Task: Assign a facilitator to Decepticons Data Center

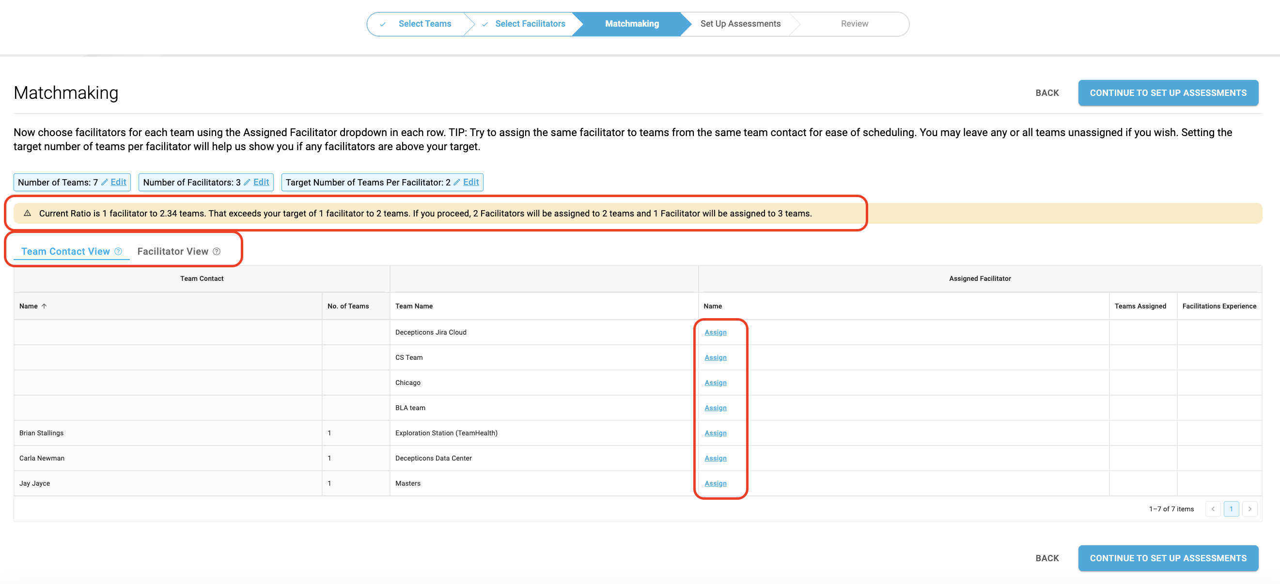Action: coord(716,459)
